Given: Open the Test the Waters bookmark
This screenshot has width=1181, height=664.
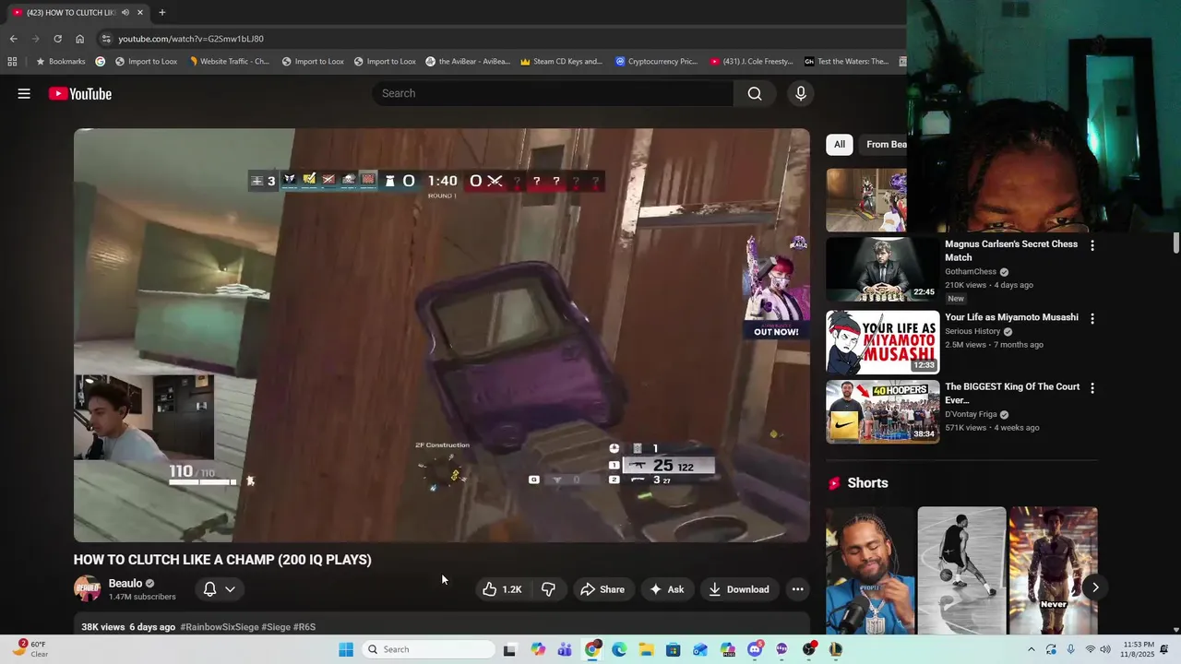Looking at the screenshot, I should (847, 62).
